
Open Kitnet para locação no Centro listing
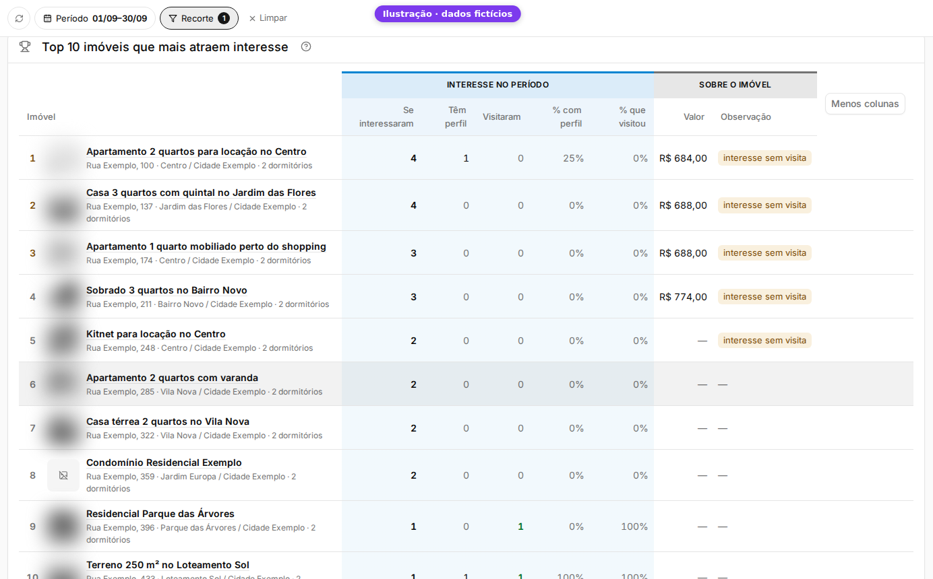pyautogui.click(x=156, y=334)
